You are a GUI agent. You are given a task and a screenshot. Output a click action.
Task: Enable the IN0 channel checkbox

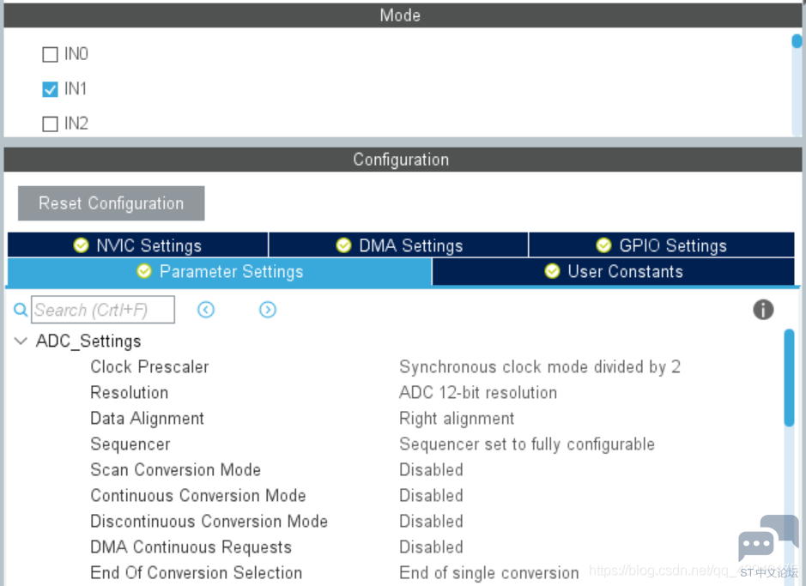(50, 54)
